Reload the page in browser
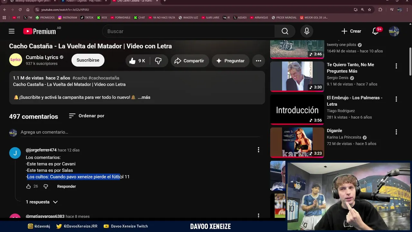This screenshot has height=232, width=412. point(20,10)
